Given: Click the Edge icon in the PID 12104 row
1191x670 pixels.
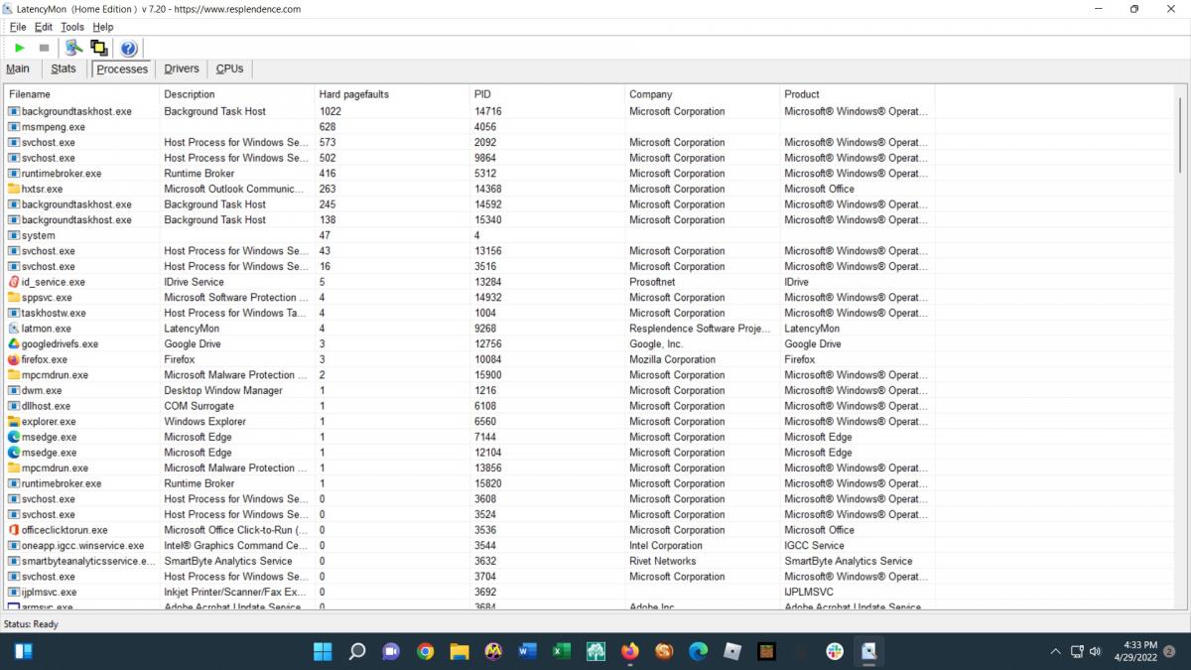Looking at the screenshot, I should point(14,453).
